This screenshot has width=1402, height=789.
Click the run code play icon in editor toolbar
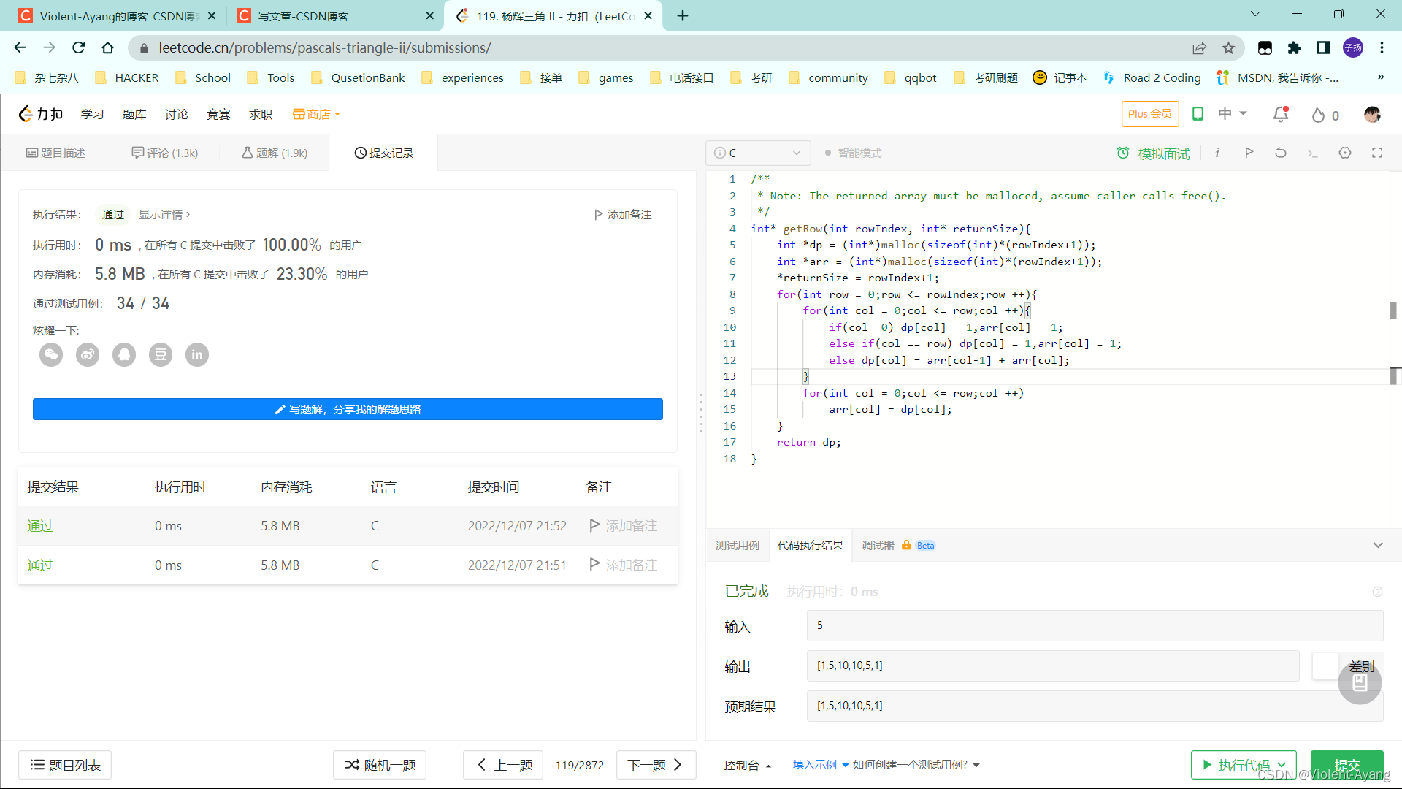tap(1249, 153)
